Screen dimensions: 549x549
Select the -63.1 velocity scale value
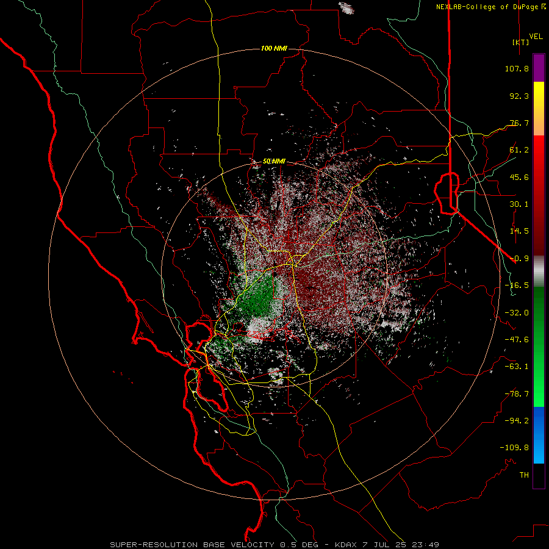click(x=517, y=367)
